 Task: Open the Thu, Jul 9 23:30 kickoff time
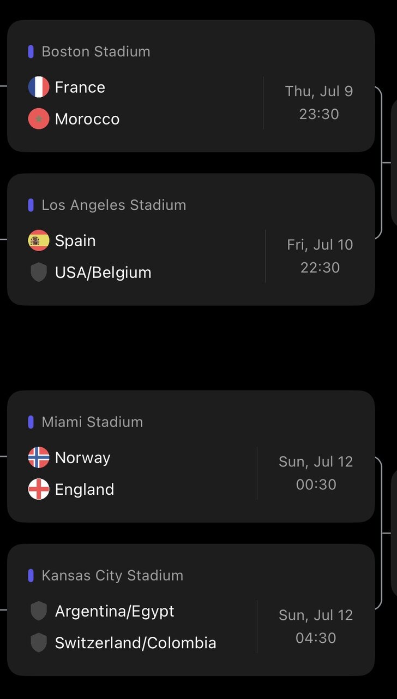coord(319,103)
